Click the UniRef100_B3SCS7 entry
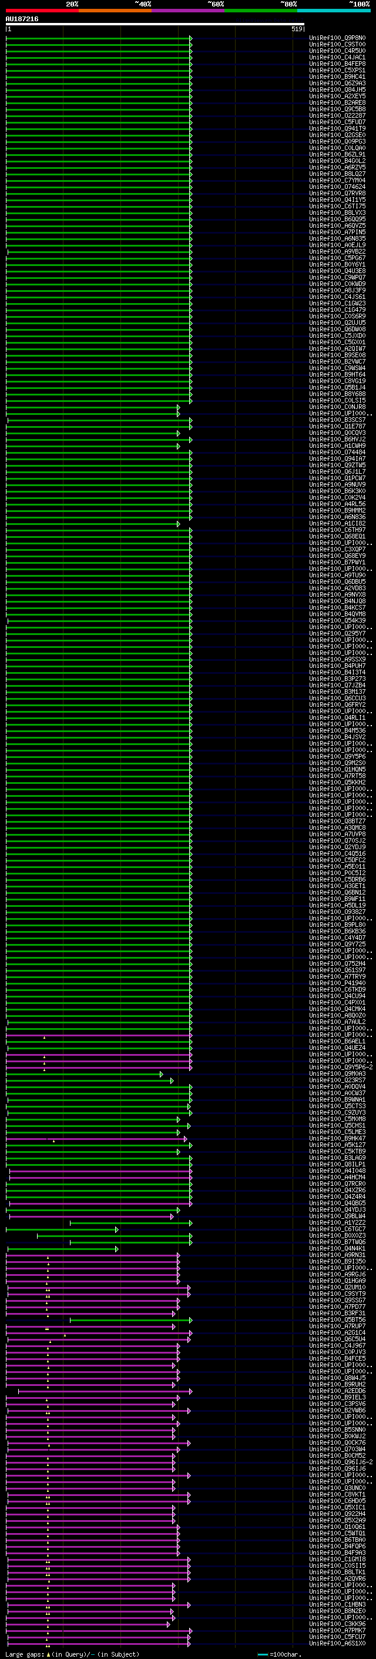The width and height of the screenshot is (376, 1659). coord(337,420)
